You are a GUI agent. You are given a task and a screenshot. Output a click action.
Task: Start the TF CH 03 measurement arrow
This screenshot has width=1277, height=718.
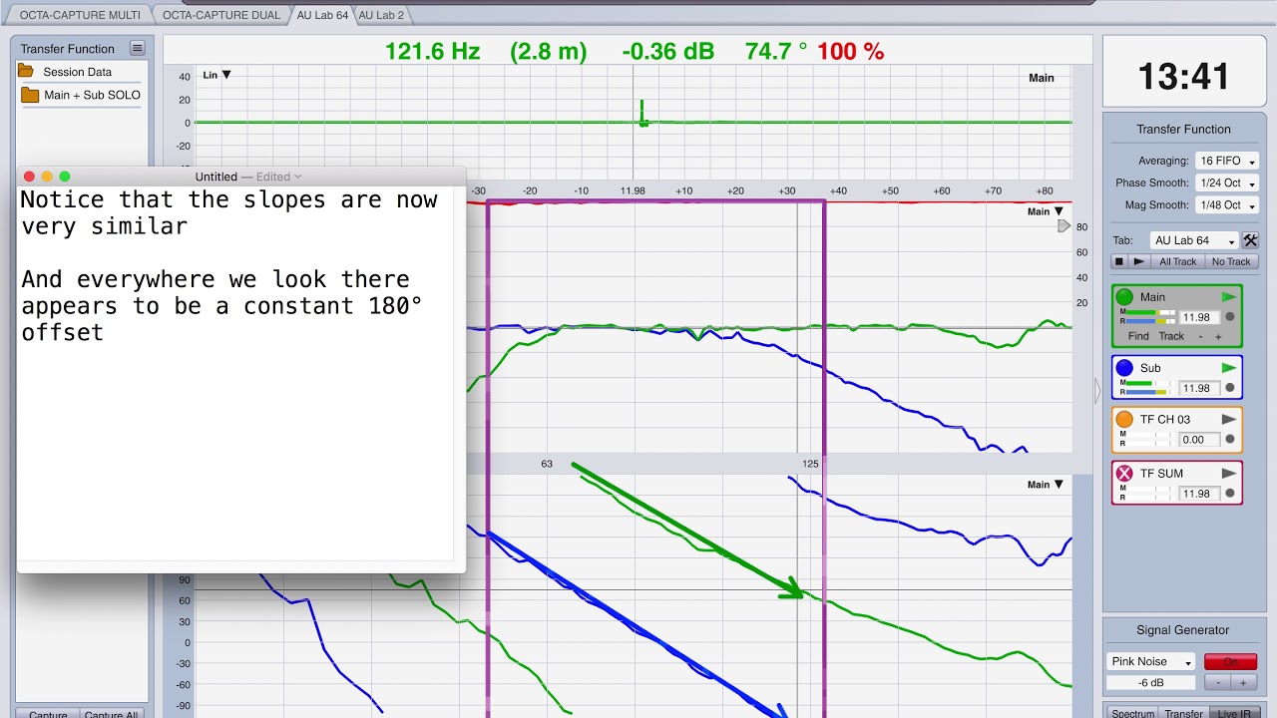pos(1229,420)
